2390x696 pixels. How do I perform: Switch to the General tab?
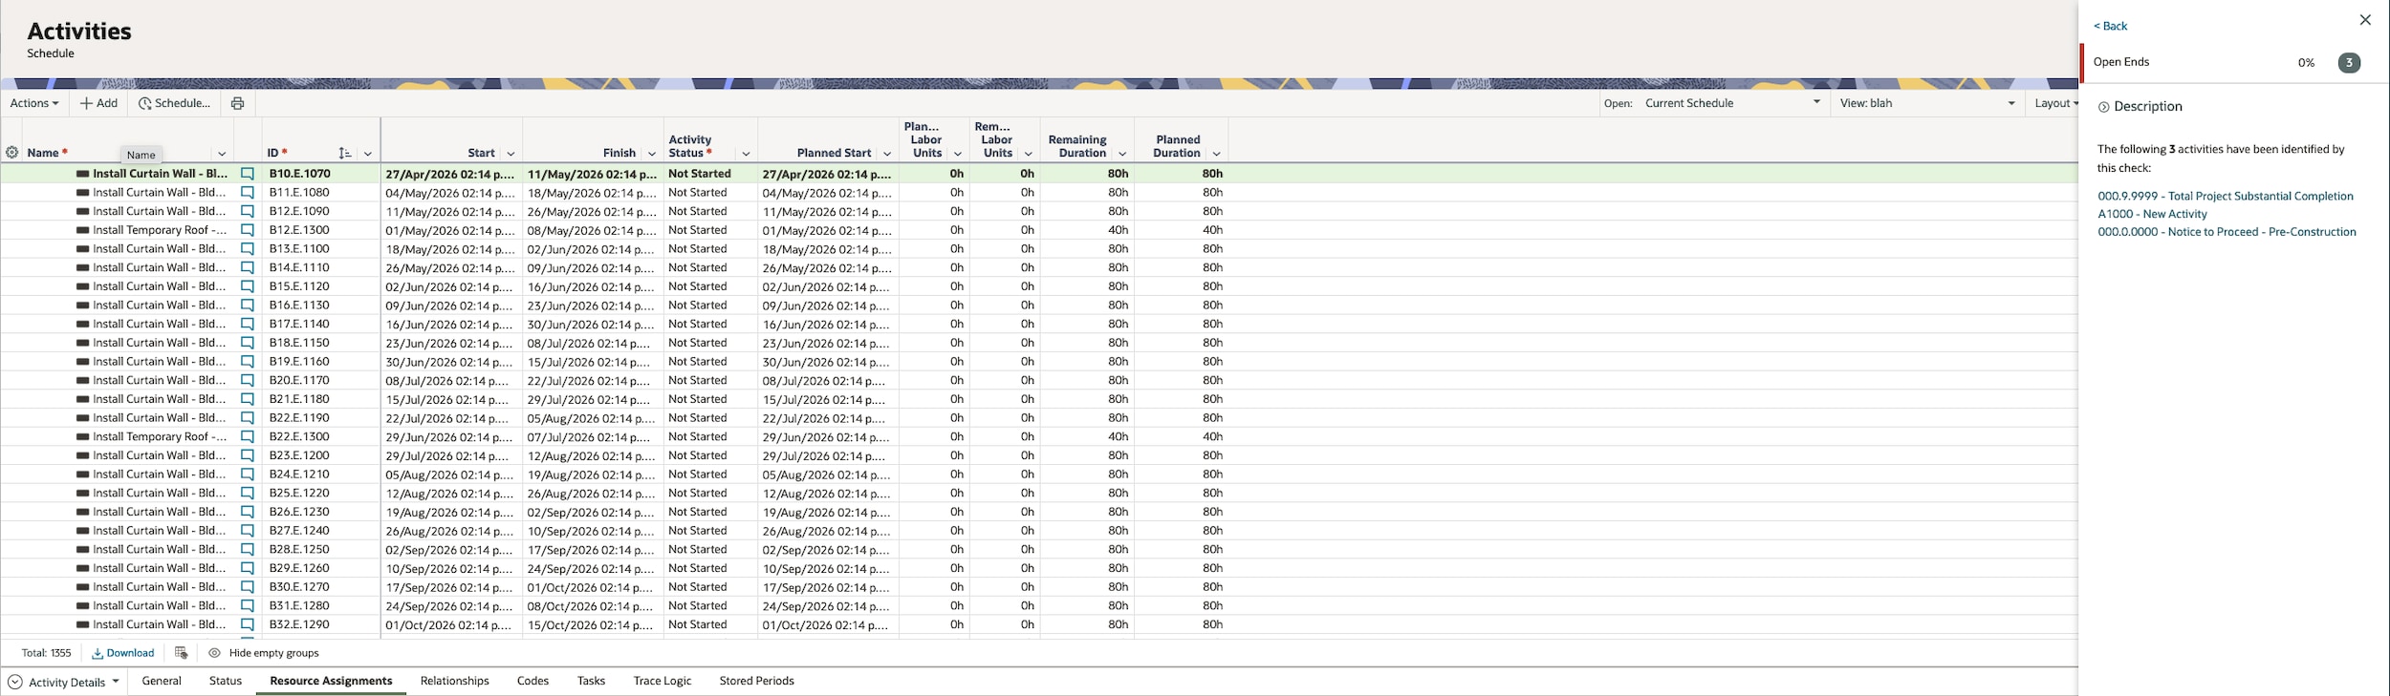click(162, 681)
